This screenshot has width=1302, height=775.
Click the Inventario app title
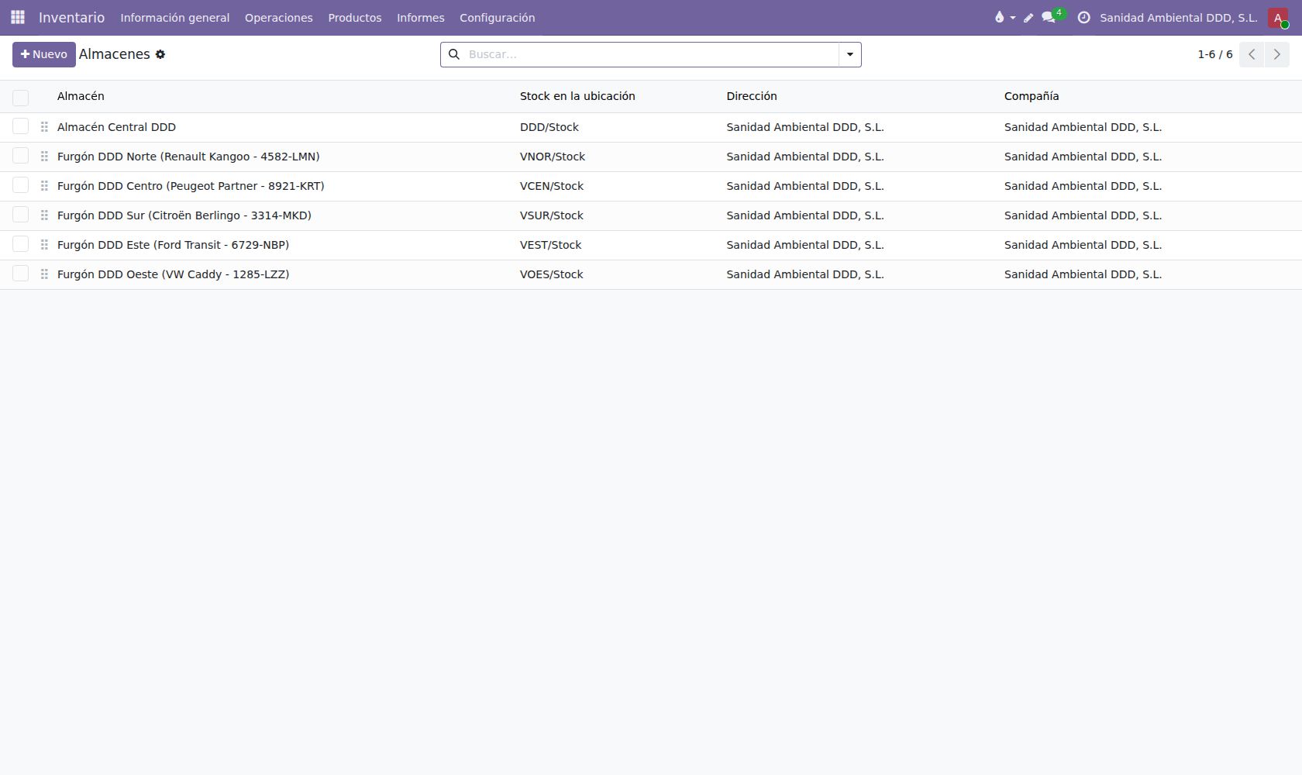click(x=72, y=18)
